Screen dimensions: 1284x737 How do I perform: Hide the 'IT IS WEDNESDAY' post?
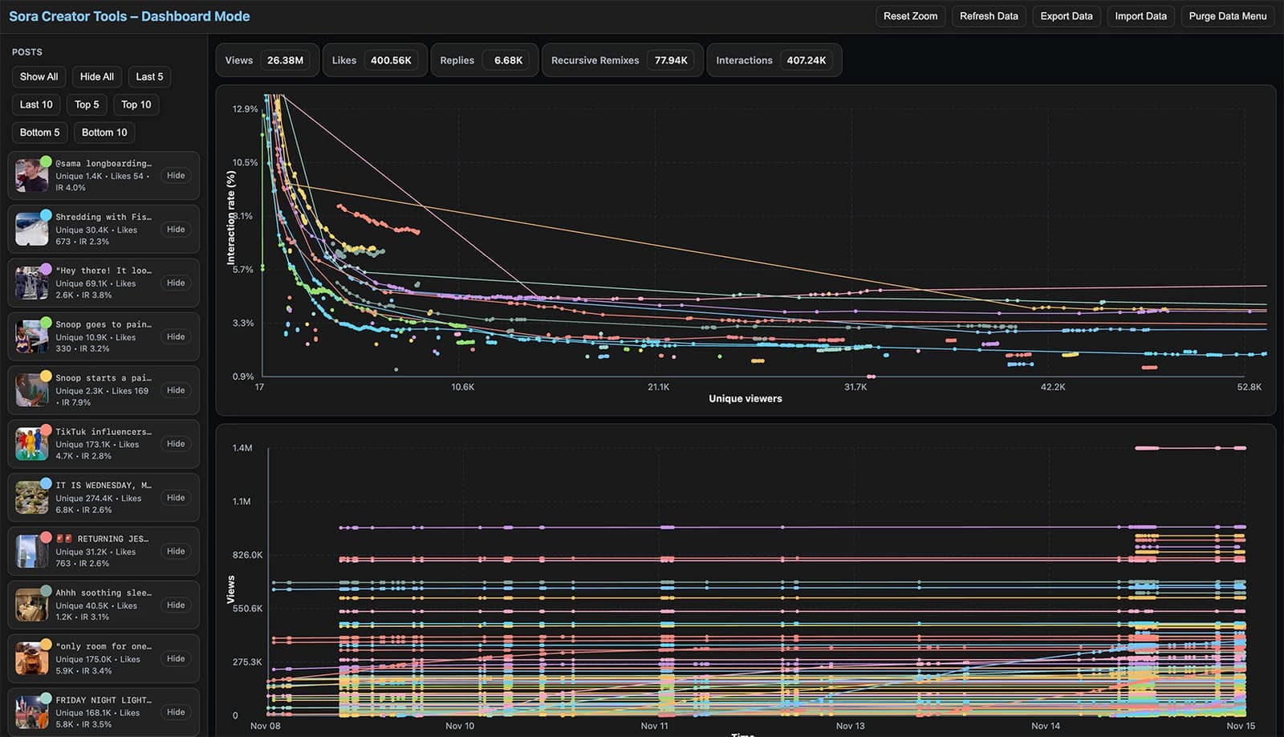click(176, 497)
